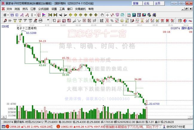
Task: Click the 22.6700 low price label near candles
Action: pos(154,104)
